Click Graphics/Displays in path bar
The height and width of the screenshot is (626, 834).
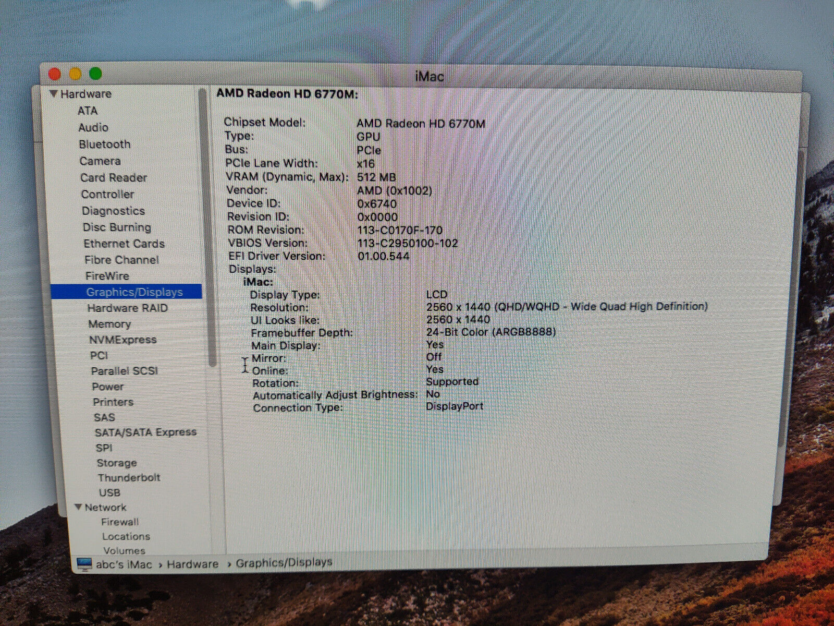click(x=284, y=562)
